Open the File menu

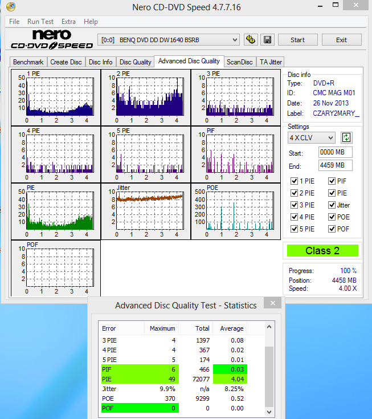point(14,22)
